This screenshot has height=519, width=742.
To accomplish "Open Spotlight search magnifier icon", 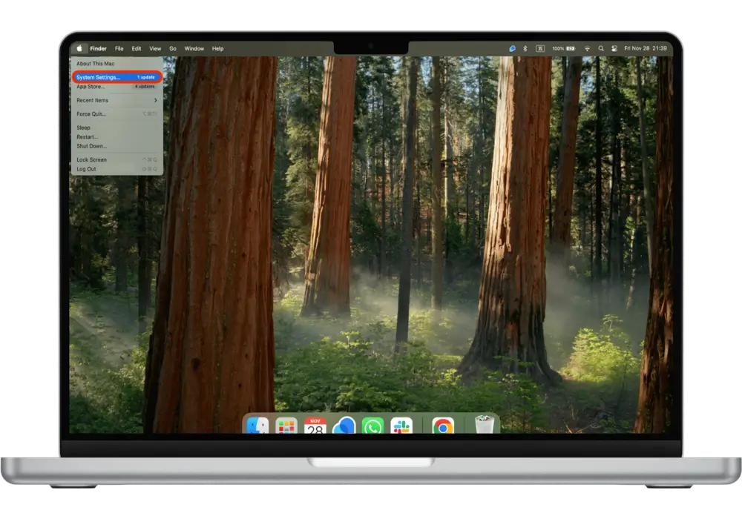I will (x=601, y=48).
